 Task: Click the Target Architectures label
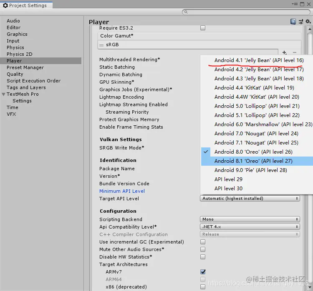pos(124,264)
